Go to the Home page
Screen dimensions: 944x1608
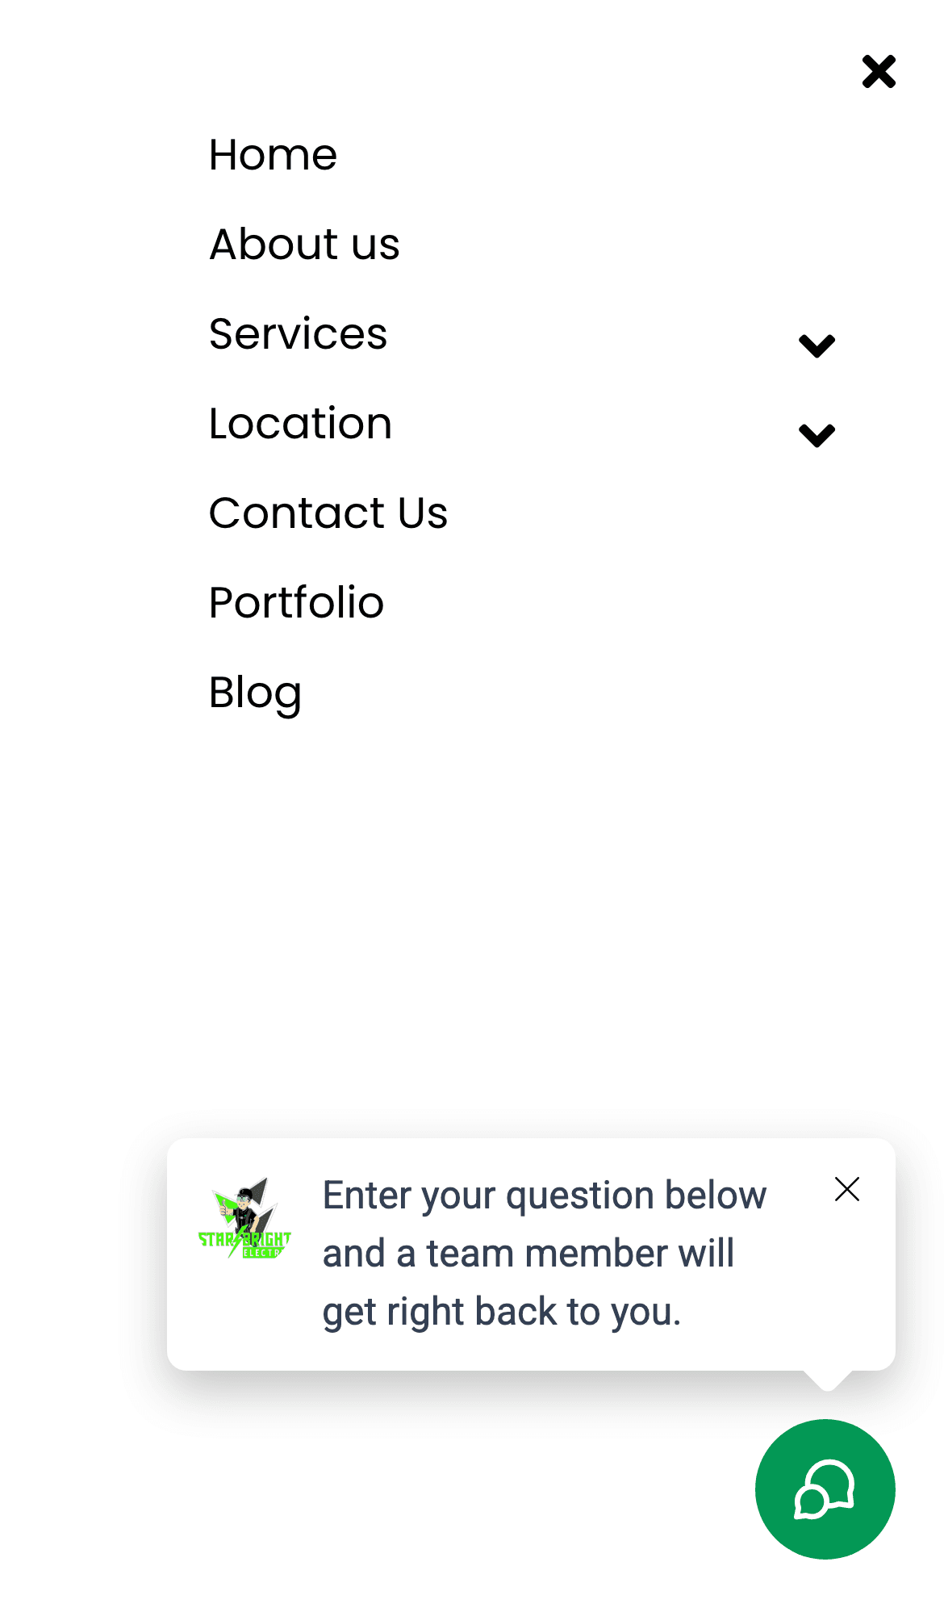coord(273,155)
